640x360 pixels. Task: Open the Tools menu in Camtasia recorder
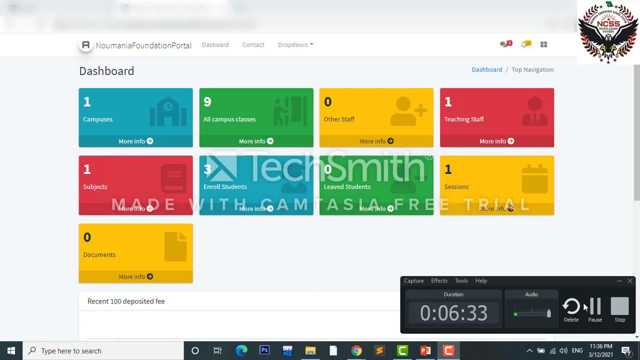point(461,281)
